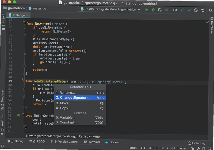
Task: Collapse NewRegisteredMeter function at line 49
Action: point(24,81)
